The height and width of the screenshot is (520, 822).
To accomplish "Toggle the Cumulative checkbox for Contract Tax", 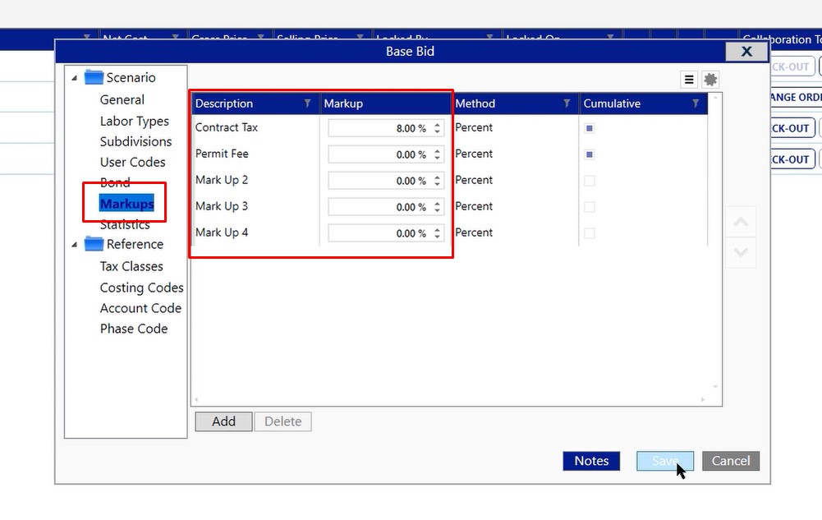I will point(589,128).
